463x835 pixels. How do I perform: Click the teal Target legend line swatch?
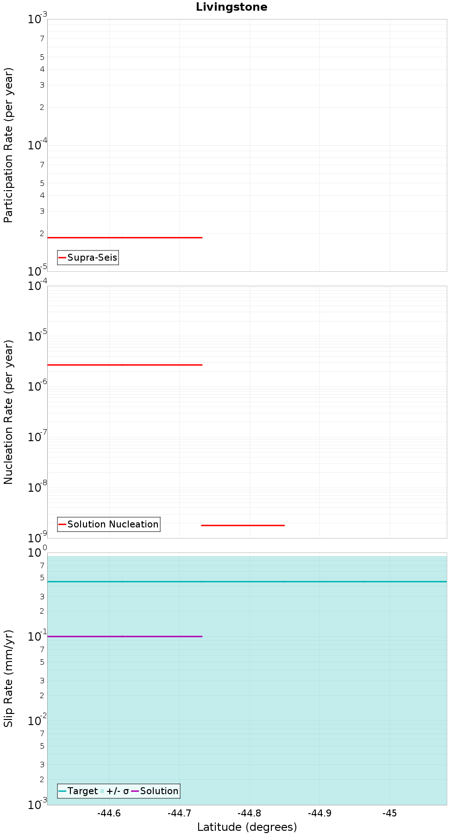pos(63,791)
